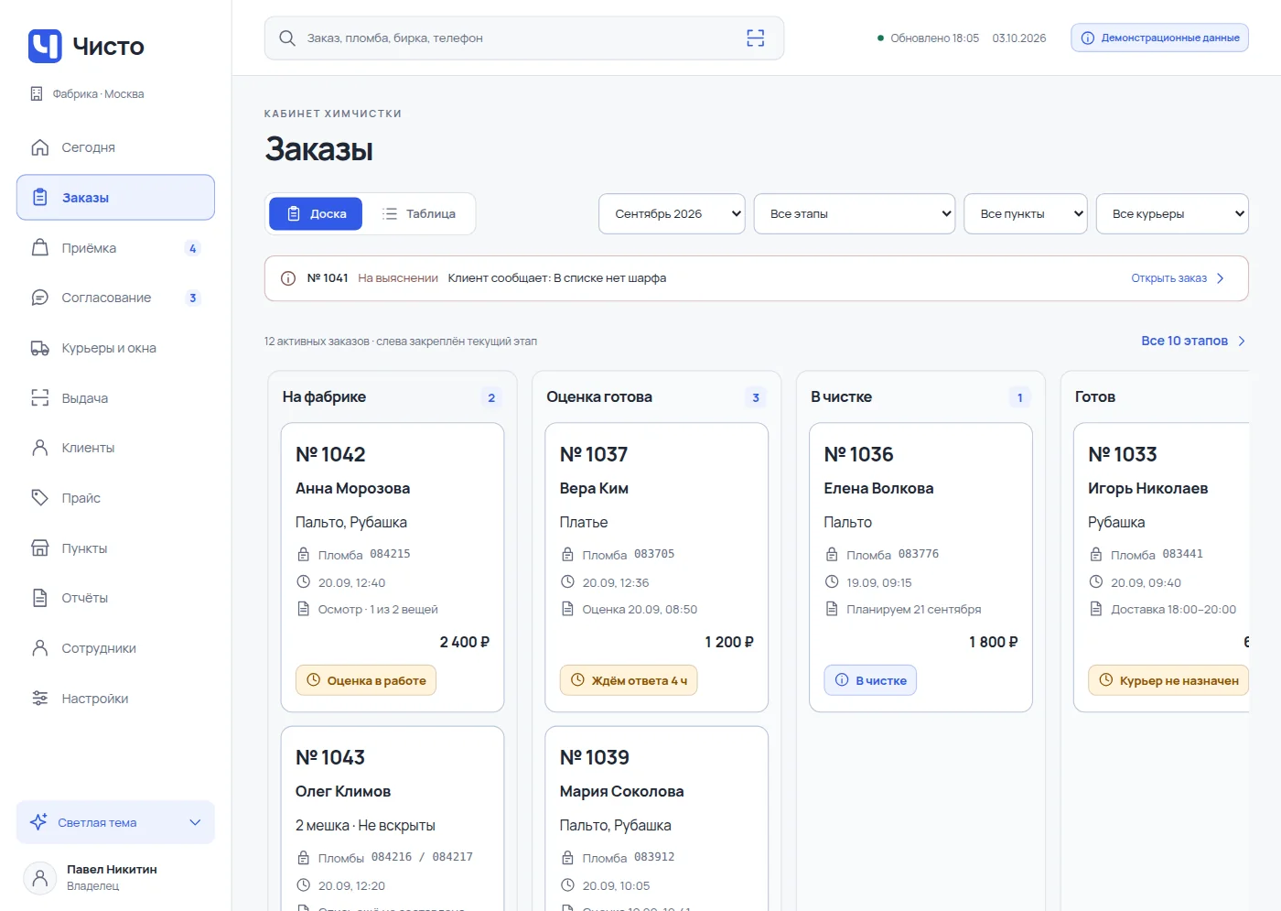The width and height of the screenshot is (1281, 911).
Task: Click the Ждём ответа 4 ч status badge
Action: [629, 680]
